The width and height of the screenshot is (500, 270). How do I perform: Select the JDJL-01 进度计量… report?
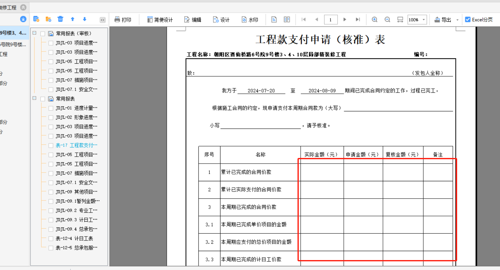click(76, 108)
